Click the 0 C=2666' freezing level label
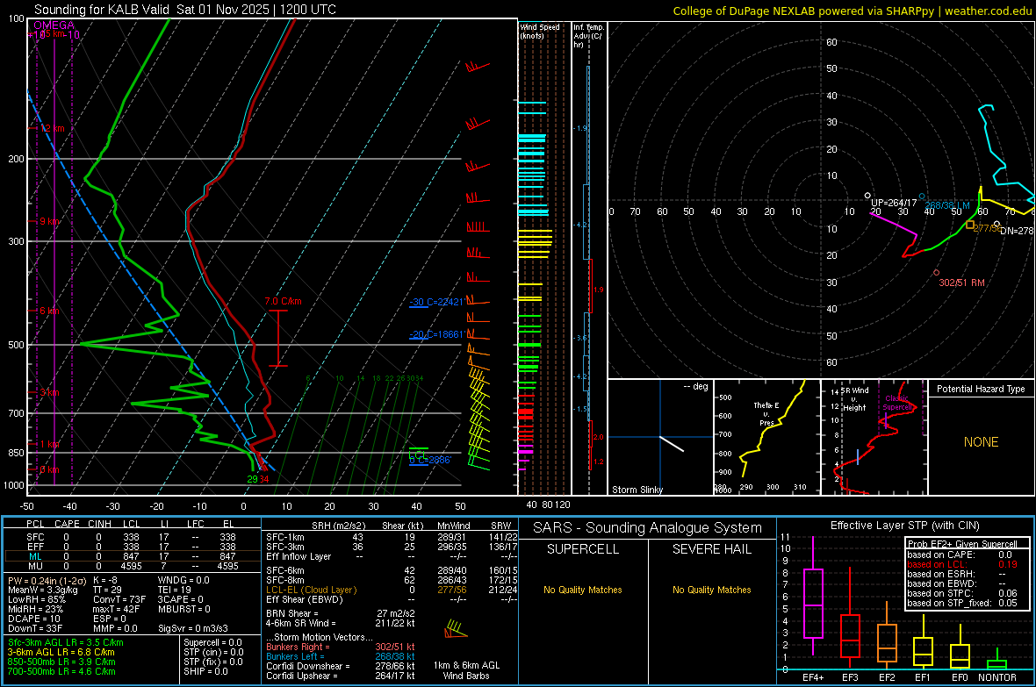The height and width of the screenshot is (687, 1036). [429, 461]
